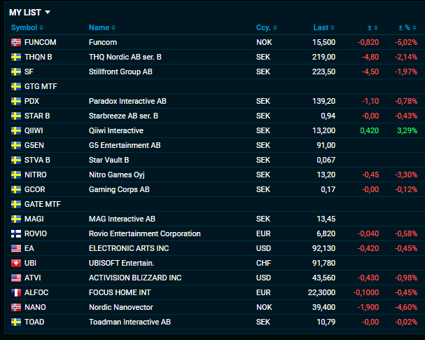Click Nordic Nanovector's -4,60% change value
The width and height of the screenshot is (425, 340).
406,307
